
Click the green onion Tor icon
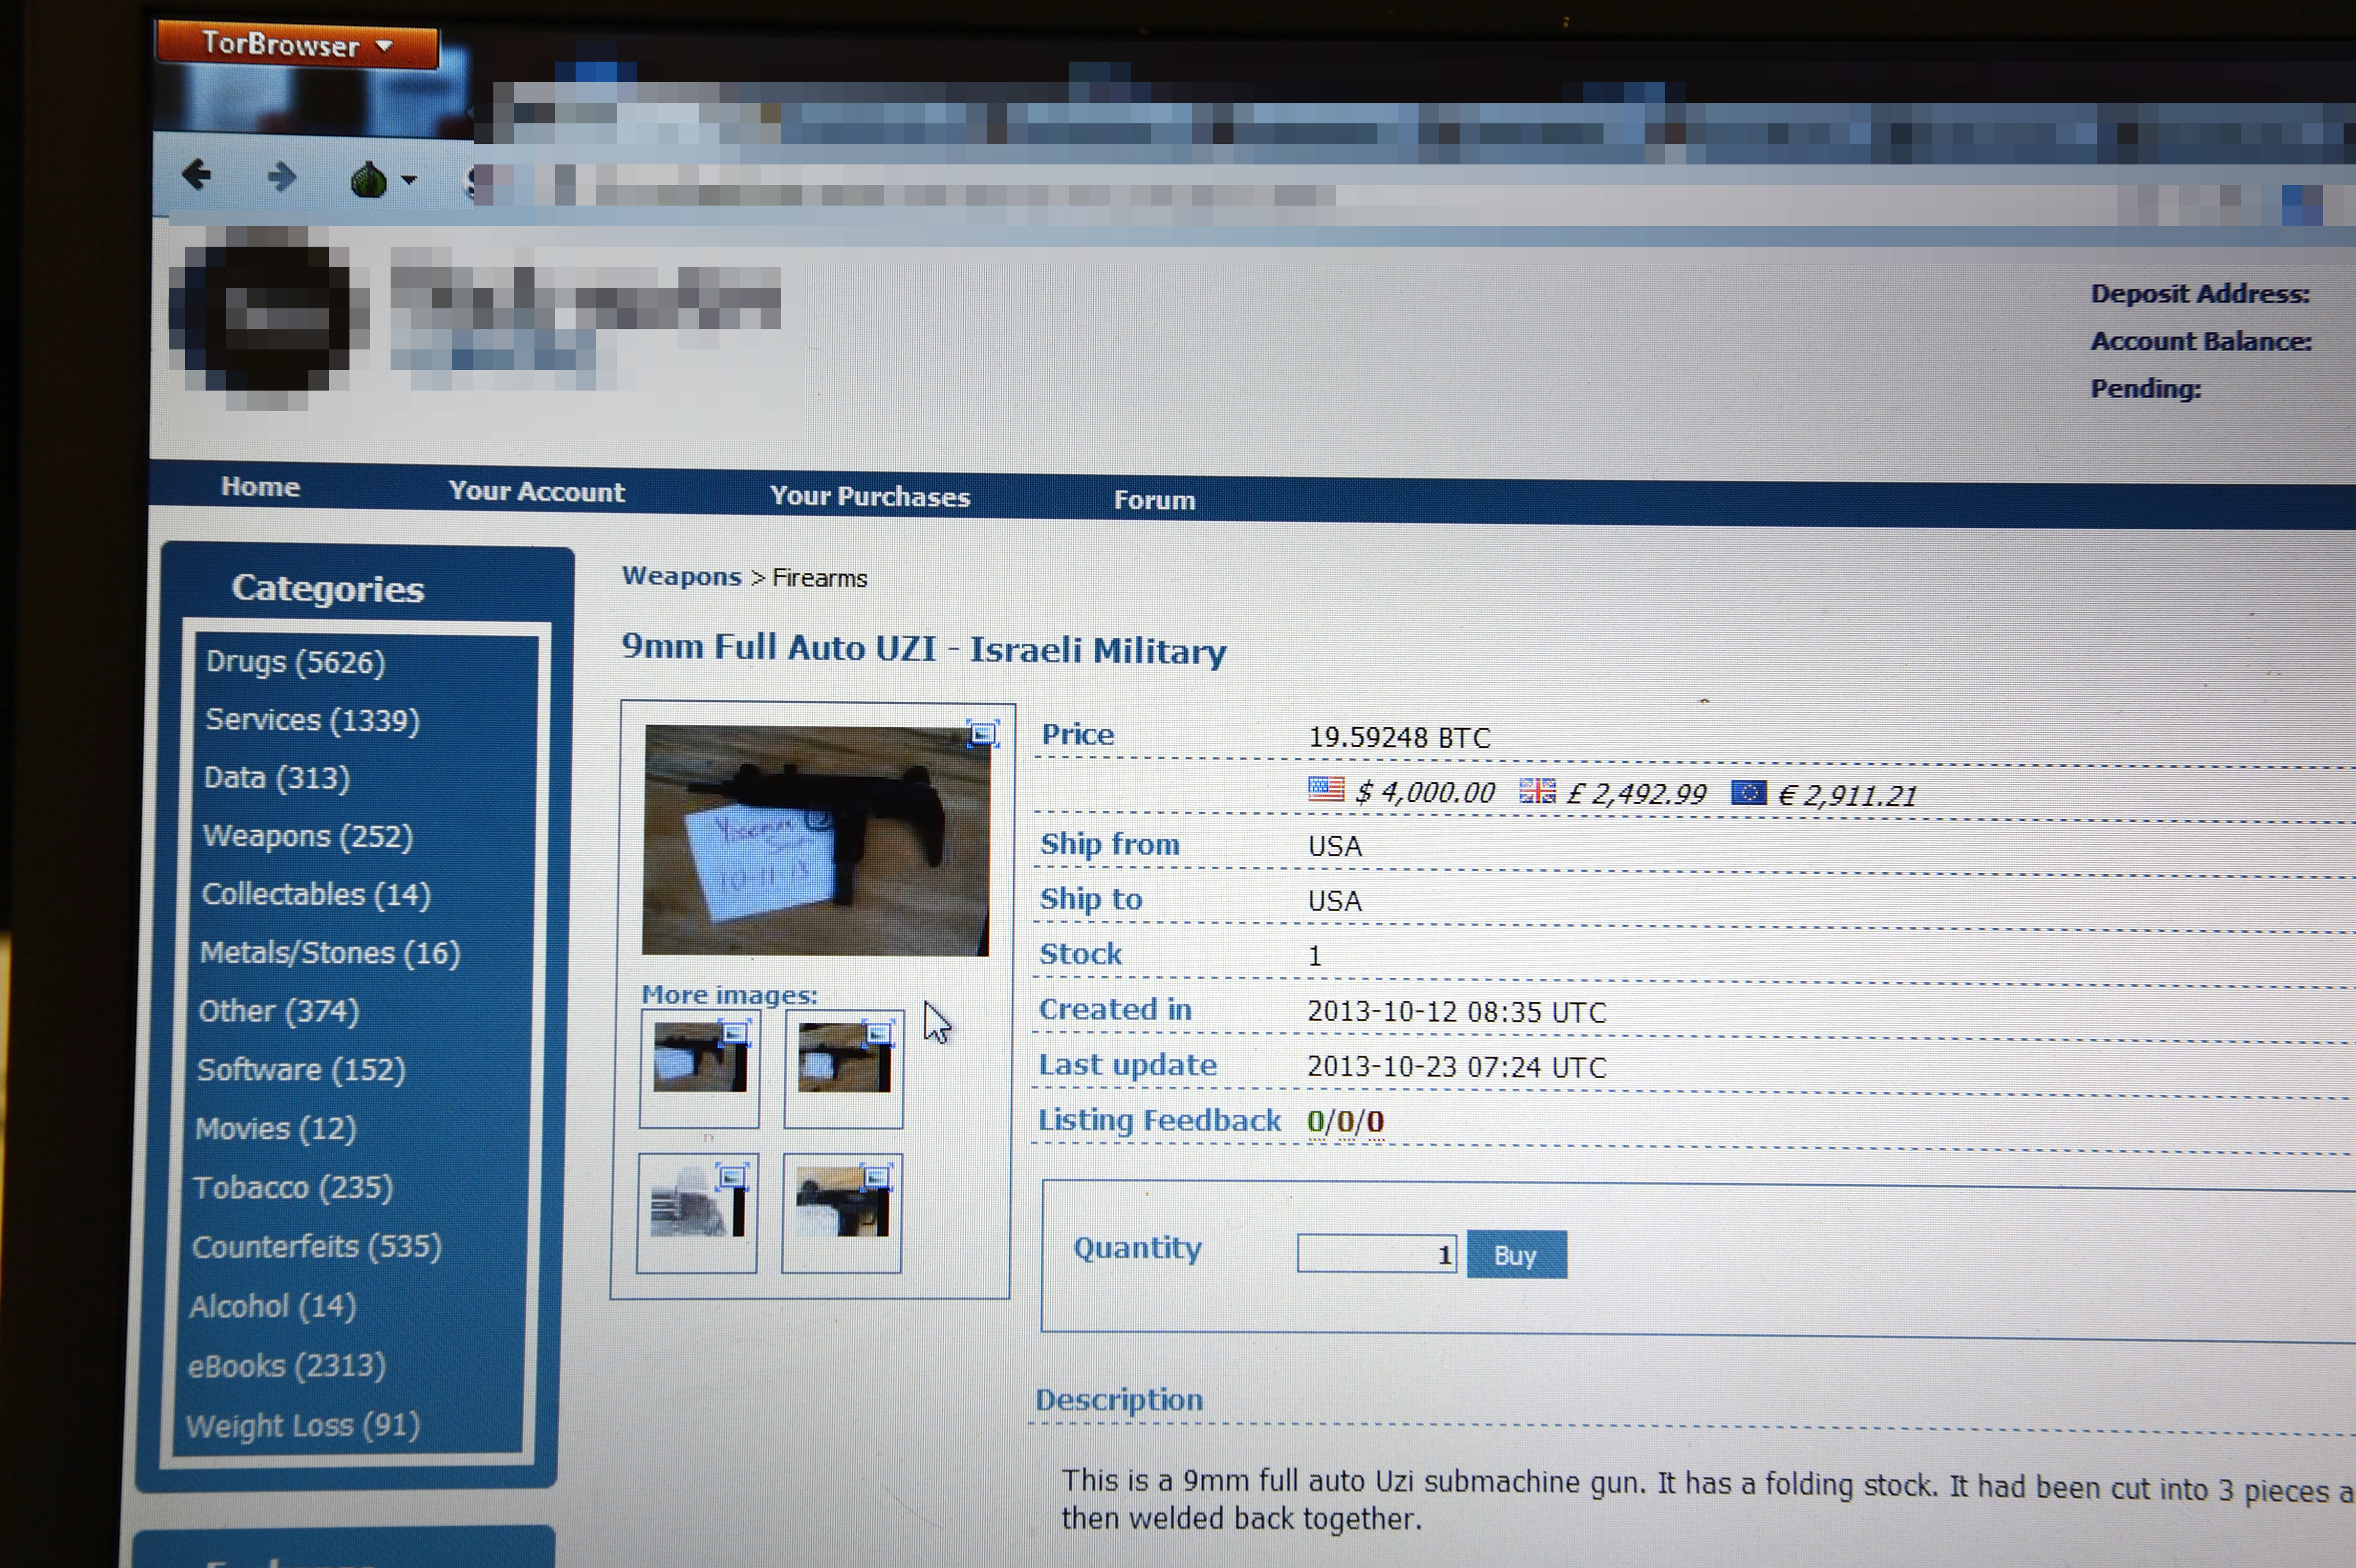368,180
